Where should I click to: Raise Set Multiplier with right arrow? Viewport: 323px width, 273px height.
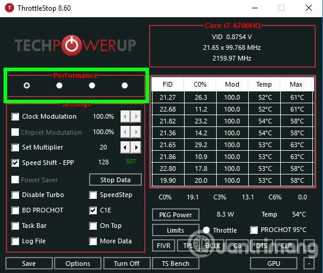pyautogui.click(x=136, y=147)
